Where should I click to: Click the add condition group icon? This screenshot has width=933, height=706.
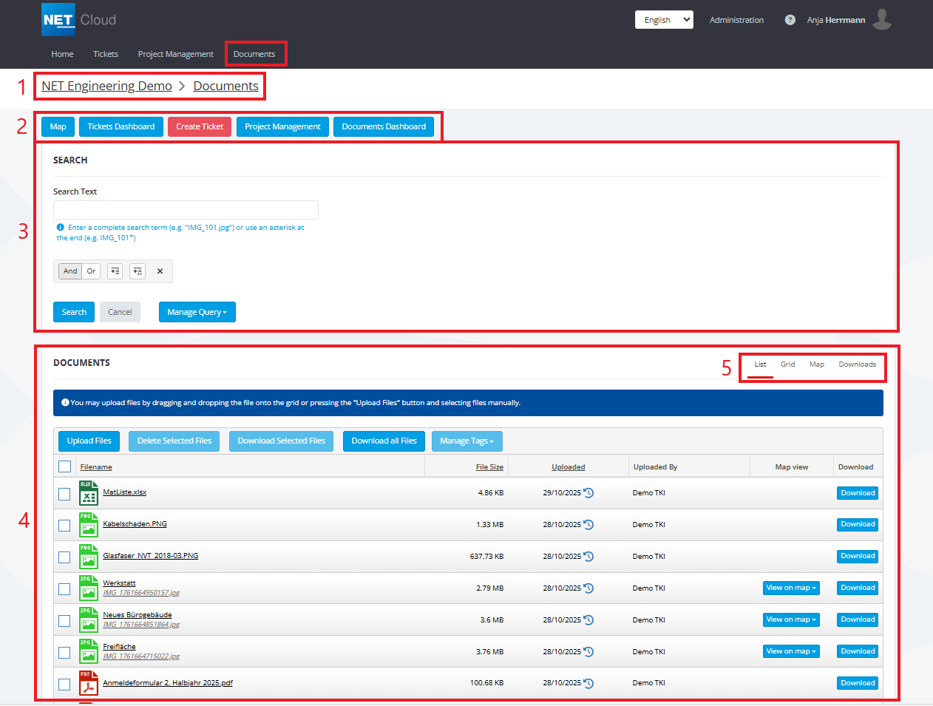[x=138, y=271]
